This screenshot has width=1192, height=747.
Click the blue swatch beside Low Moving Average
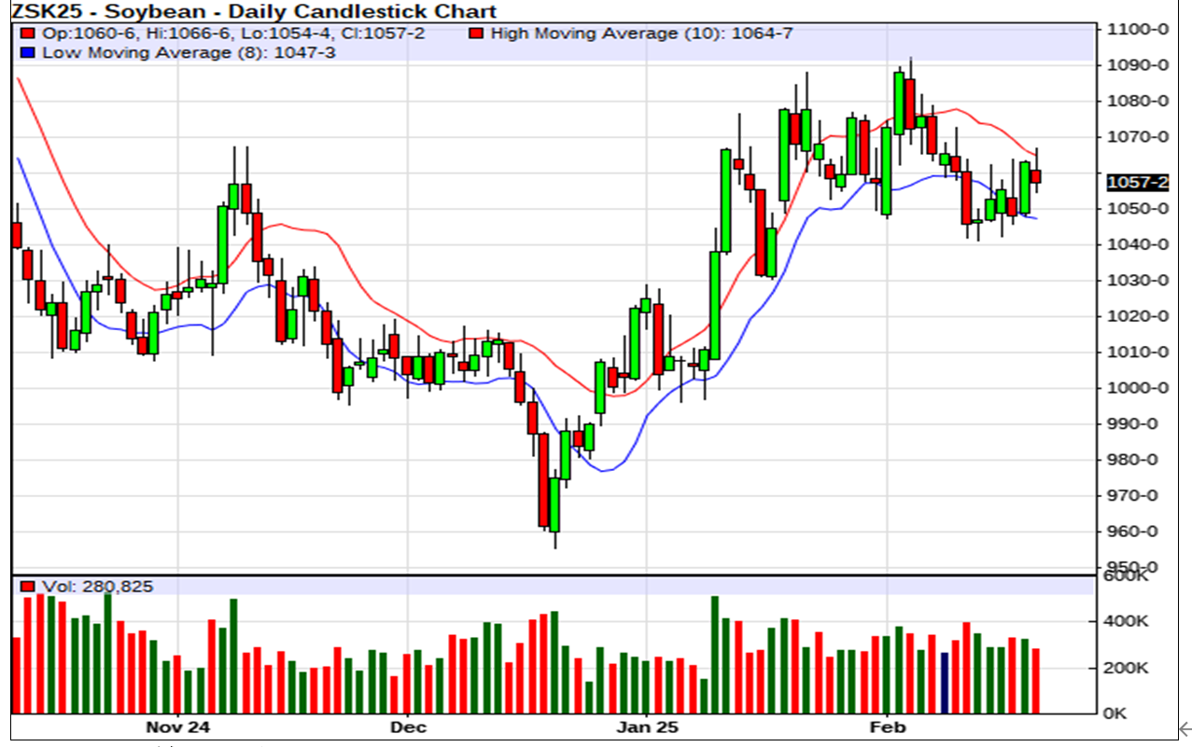coord(27,52)
